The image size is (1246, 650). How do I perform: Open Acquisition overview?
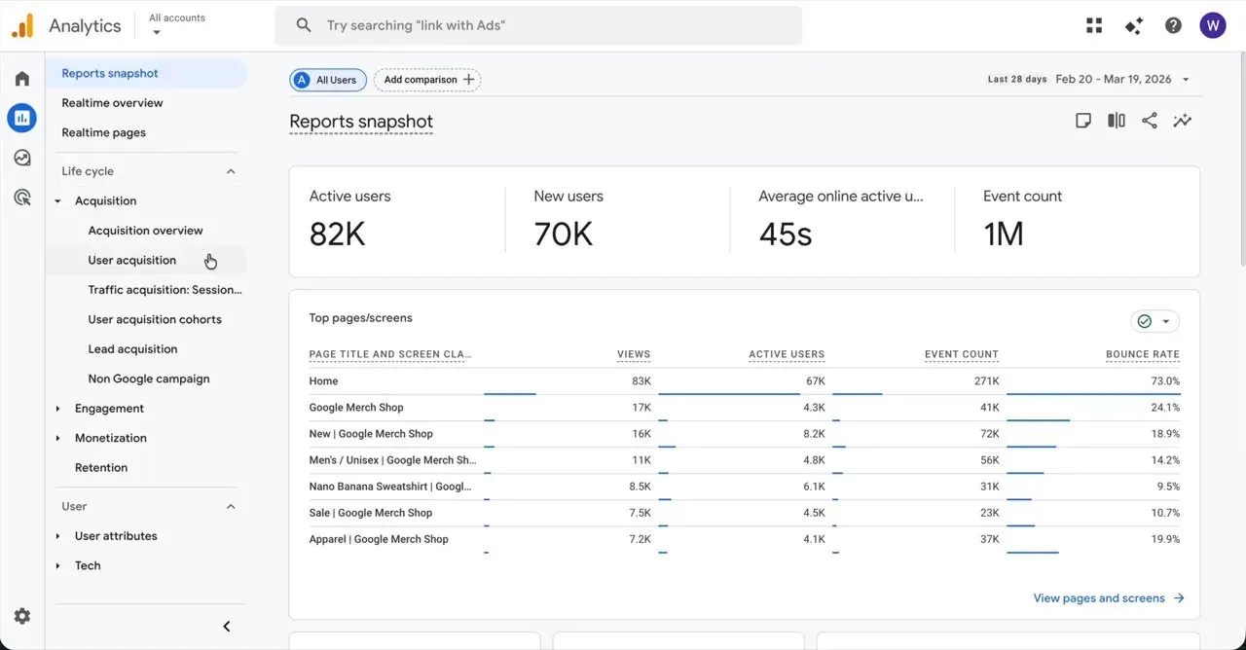(146, 231)
